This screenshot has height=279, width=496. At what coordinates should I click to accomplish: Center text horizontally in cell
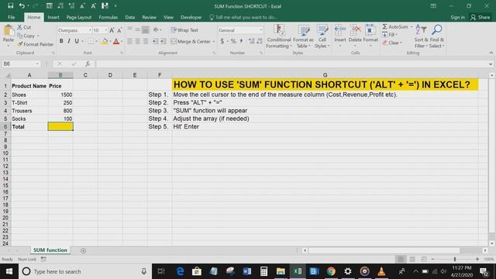click(138, 41)
